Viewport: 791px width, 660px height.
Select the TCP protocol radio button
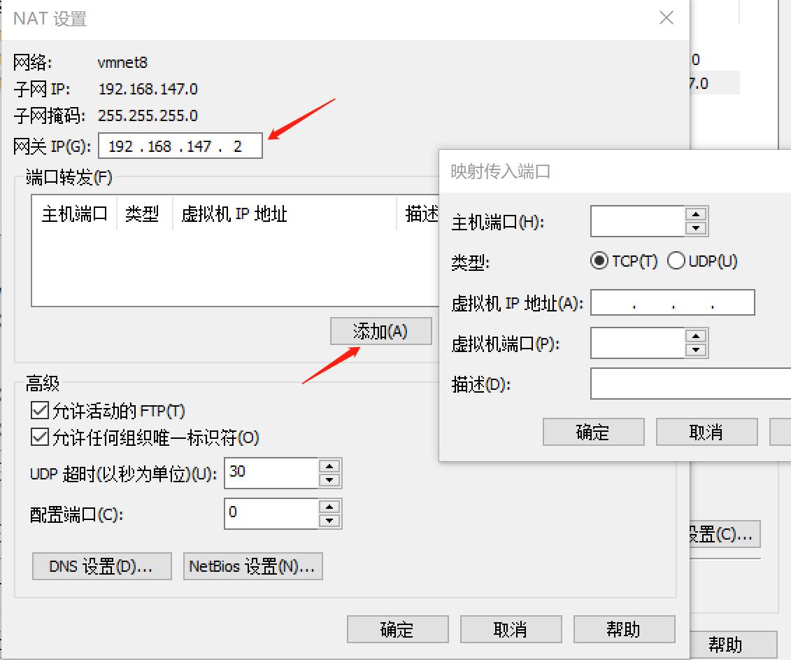point(599,260)
